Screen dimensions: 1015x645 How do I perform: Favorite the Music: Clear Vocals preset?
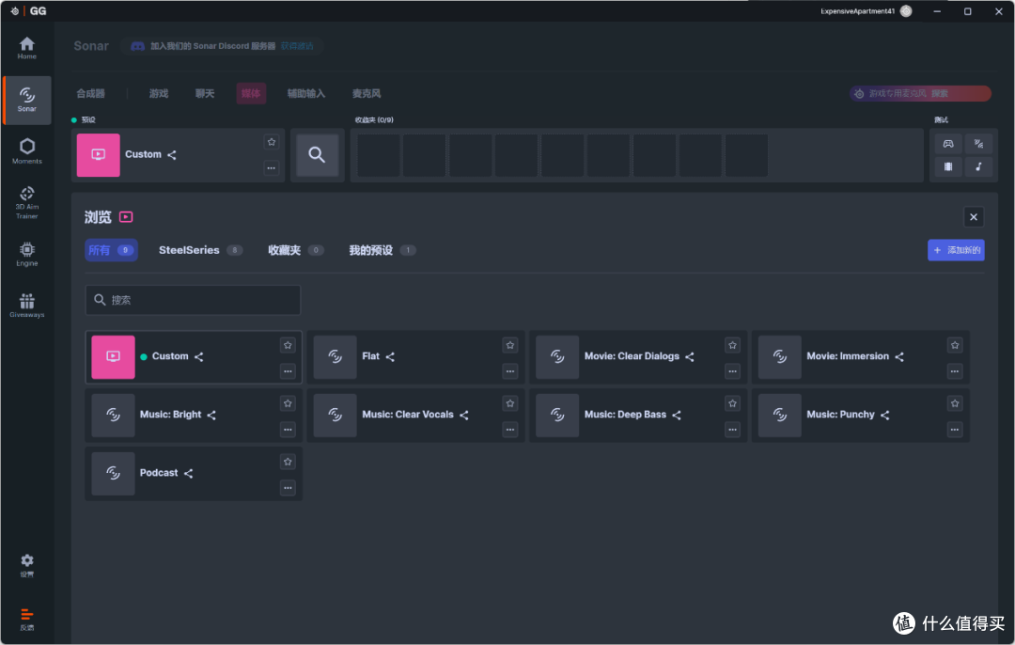point(510,403)
